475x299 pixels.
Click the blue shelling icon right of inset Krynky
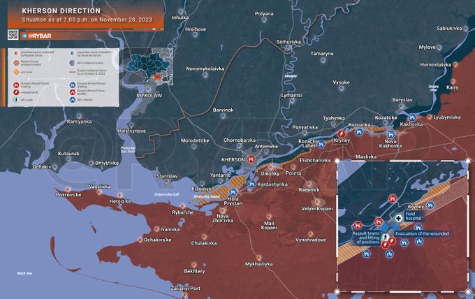[x=430, y=205]
